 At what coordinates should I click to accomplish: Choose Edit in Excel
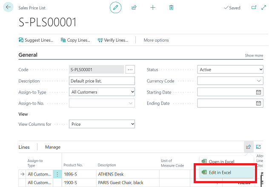coord(226,172)
